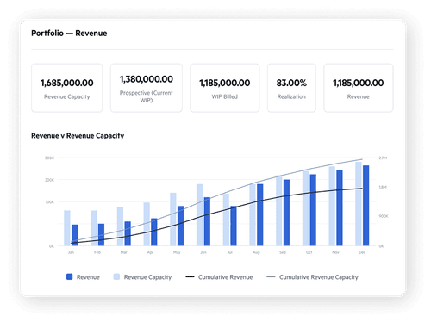This screenshot has width=431, height=322.
Task: Click the Dec light blue Capacity bar
Action: [x=359, y=204]
